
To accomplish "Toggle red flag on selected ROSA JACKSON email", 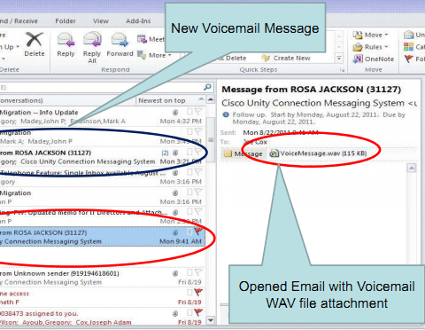I will 198,232.
